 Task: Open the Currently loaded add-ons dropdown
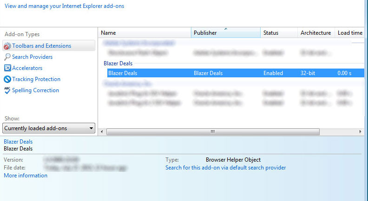pyautogui.click(x=49, y=128)
